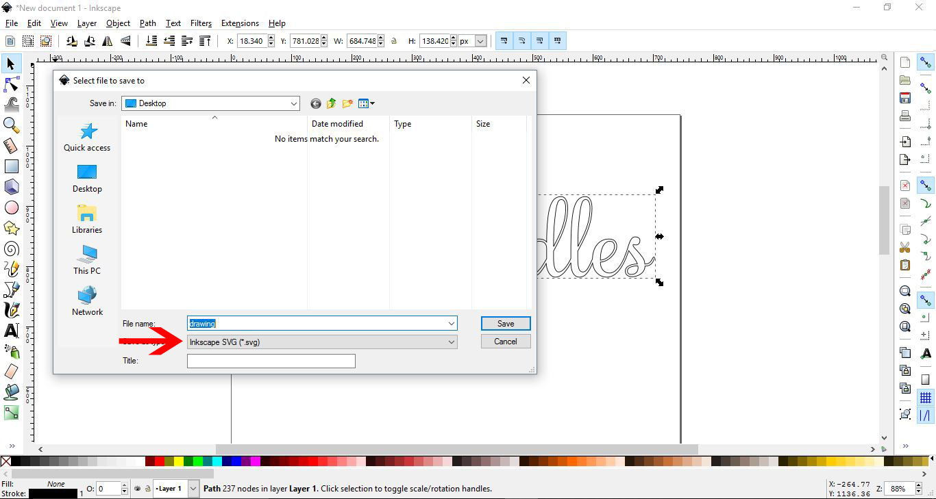
Task: Choose the Paint bucket fill tool
Action: pos(11,392)
